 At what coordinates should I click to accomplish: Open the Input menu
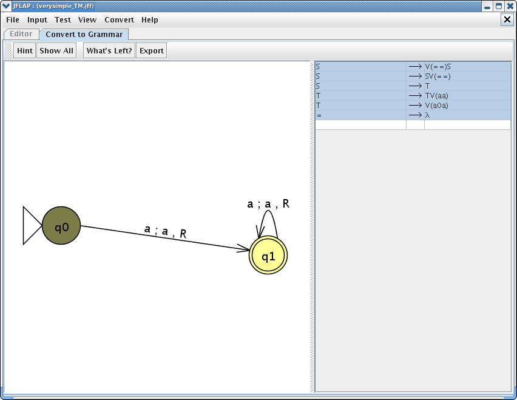click(37, 20)
